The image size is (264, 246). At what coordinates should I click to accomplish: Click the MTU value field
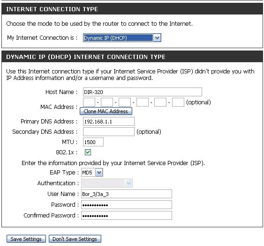coord(93,142)
